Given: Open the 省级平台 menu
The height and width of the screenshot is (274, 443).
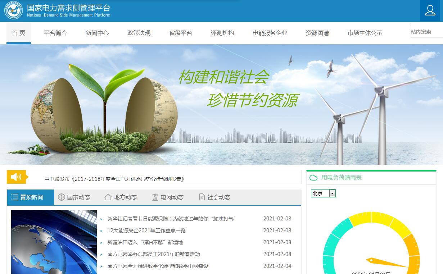Looking at the screenshot, I should click(181, 33).
